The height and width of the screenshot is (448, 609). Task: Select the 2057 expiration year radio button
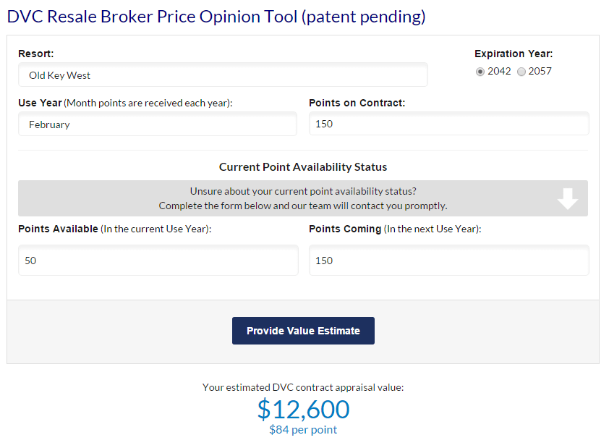pyautogui.click(x=521, y=72)
